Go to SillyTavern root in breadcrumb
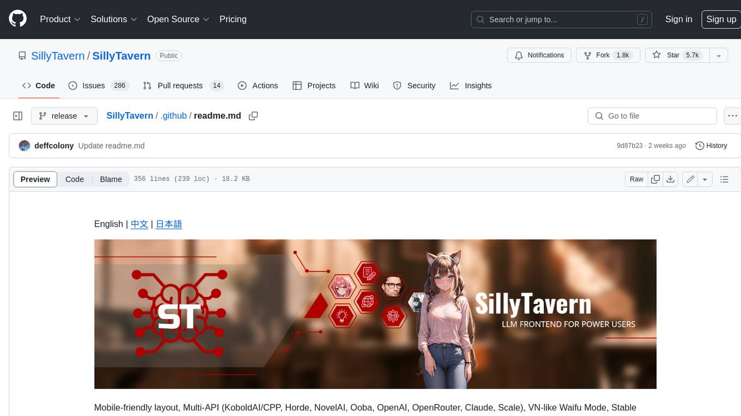 coord(130,115)
